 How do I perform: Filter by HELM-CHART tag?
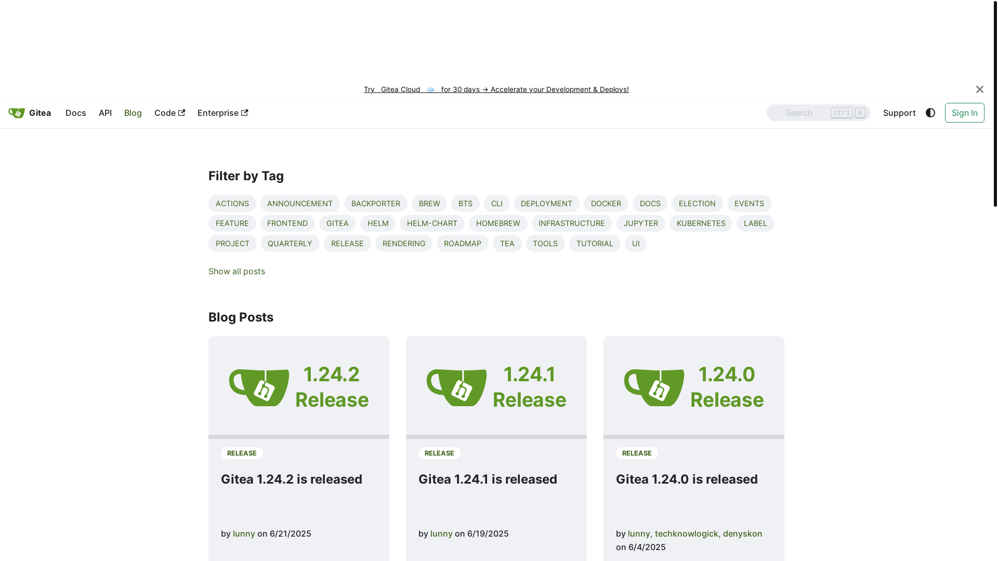[432, 223]
